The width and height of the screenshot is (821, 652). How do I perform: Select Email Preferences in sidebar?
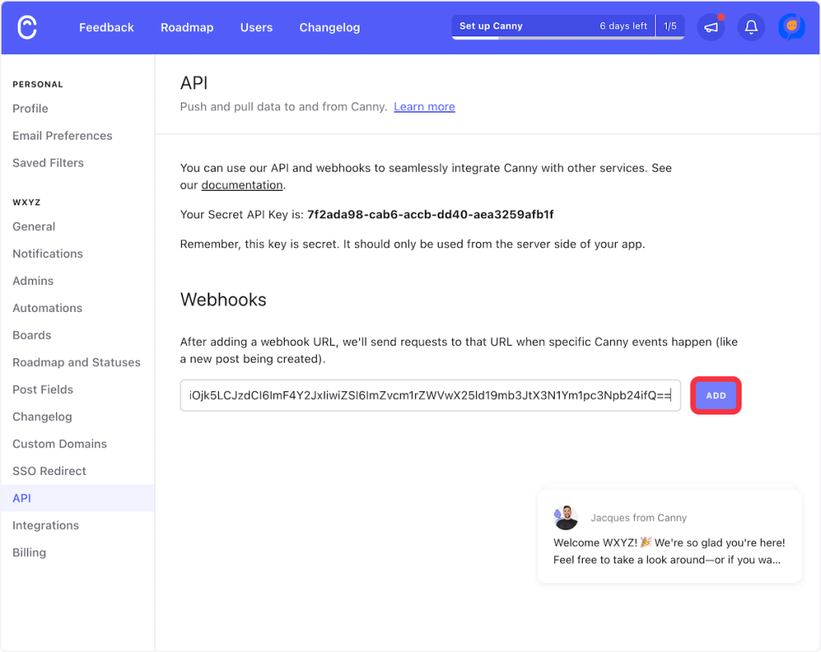(x=63, y=136)
